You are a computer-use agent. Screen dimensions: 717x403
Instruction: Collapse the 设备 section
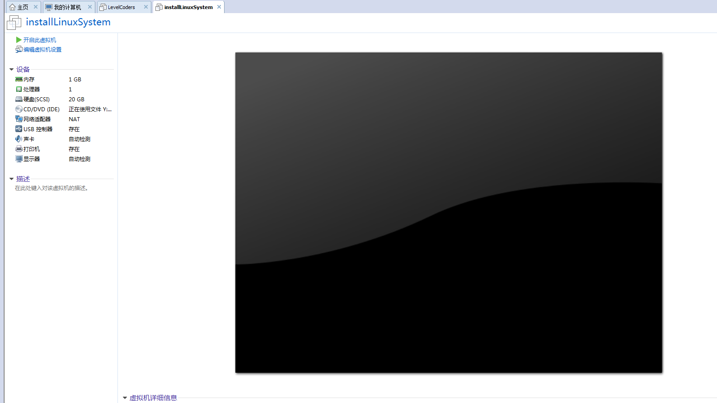(x=12, y=69)
